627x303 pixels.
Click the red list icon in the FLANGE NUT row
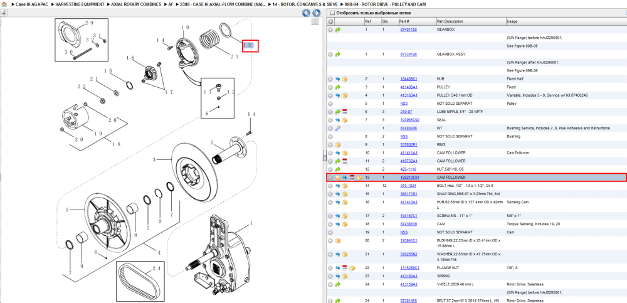pyautogui.click(x=344, y=268)
